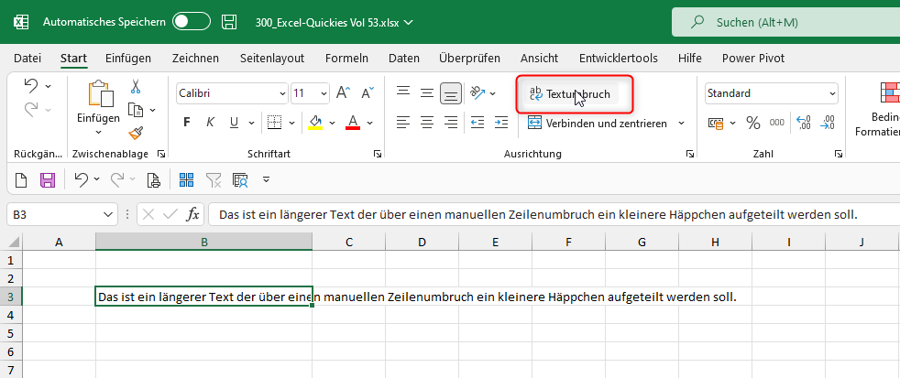Image resolution: width=900 pixels, height=378 pixels.
Task: Open the Calibri font name dropdown
Action: click(282, 93)
